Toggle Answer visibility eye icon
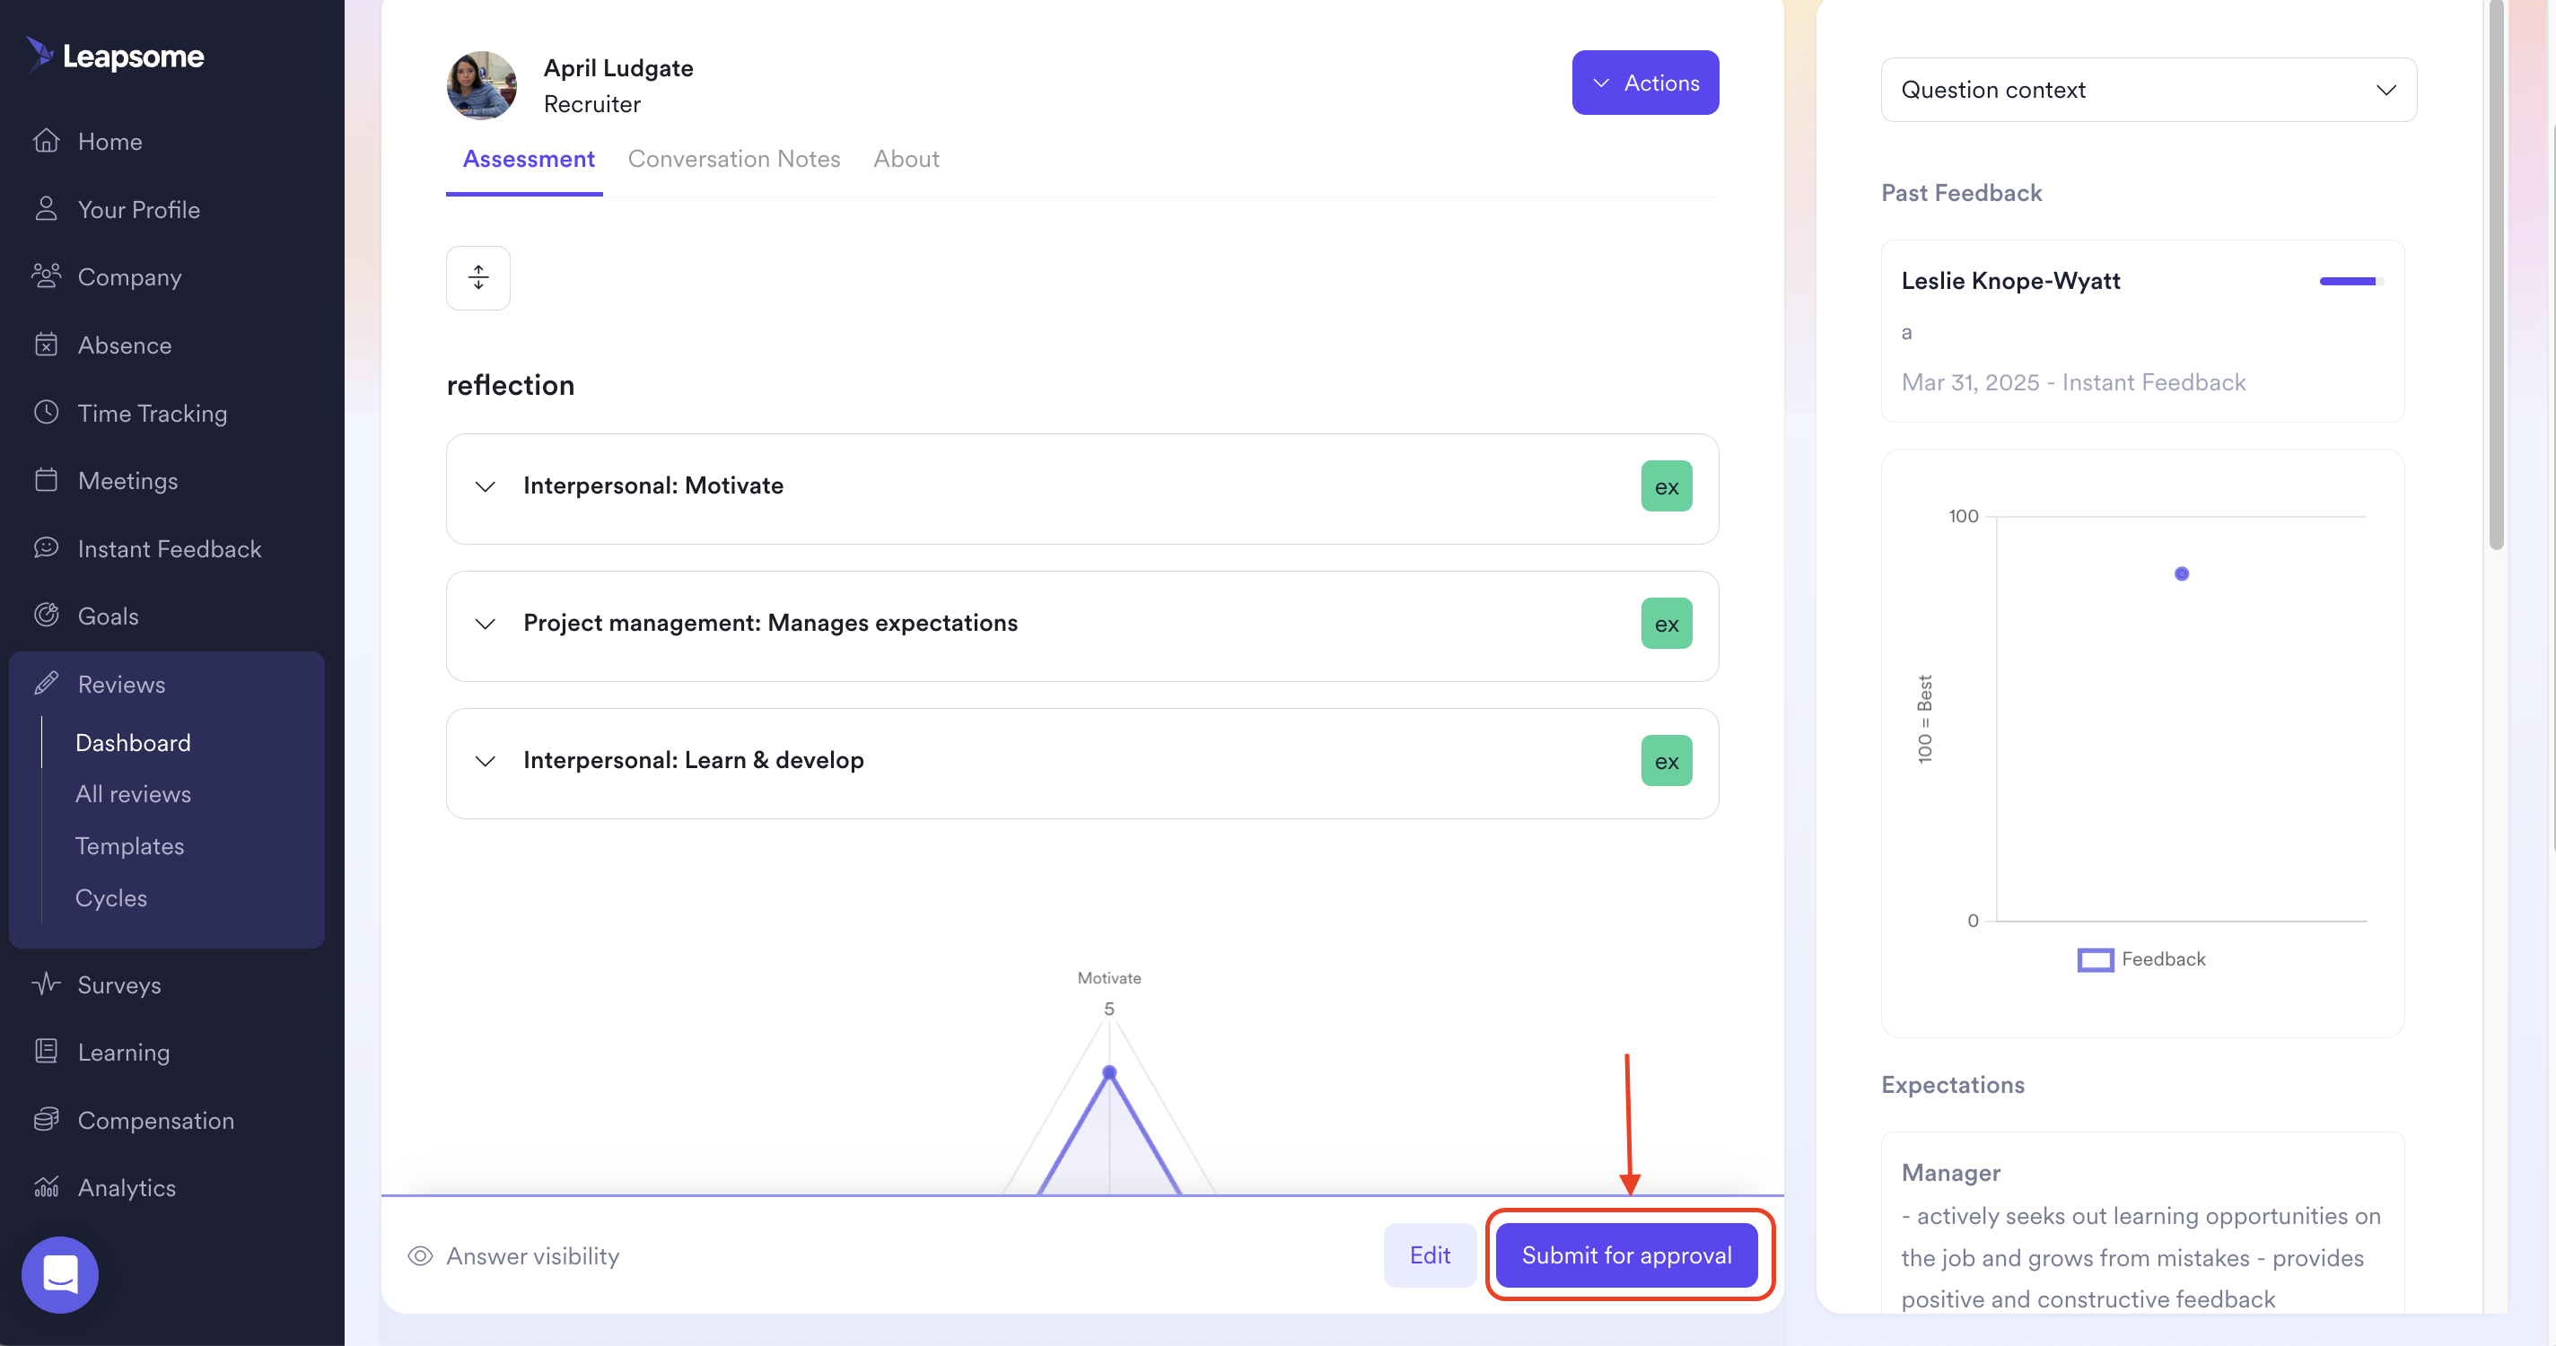The image size is (2556, 1346). pos(420,1255)
